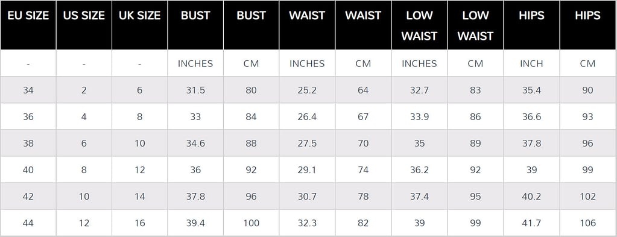The width and height of the screenshot is (617, 237).
Task: Click UK size 8 cell
Action: (x=140, y=117)
